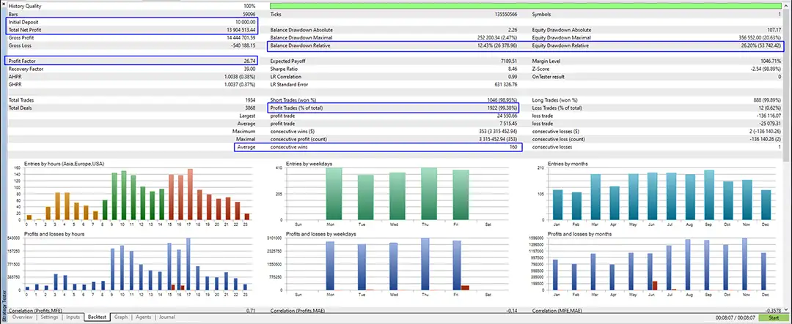Viewport: 792px width, 324px height.
Task: Select the Profit Factor row
Action: [x=132, y=61]
